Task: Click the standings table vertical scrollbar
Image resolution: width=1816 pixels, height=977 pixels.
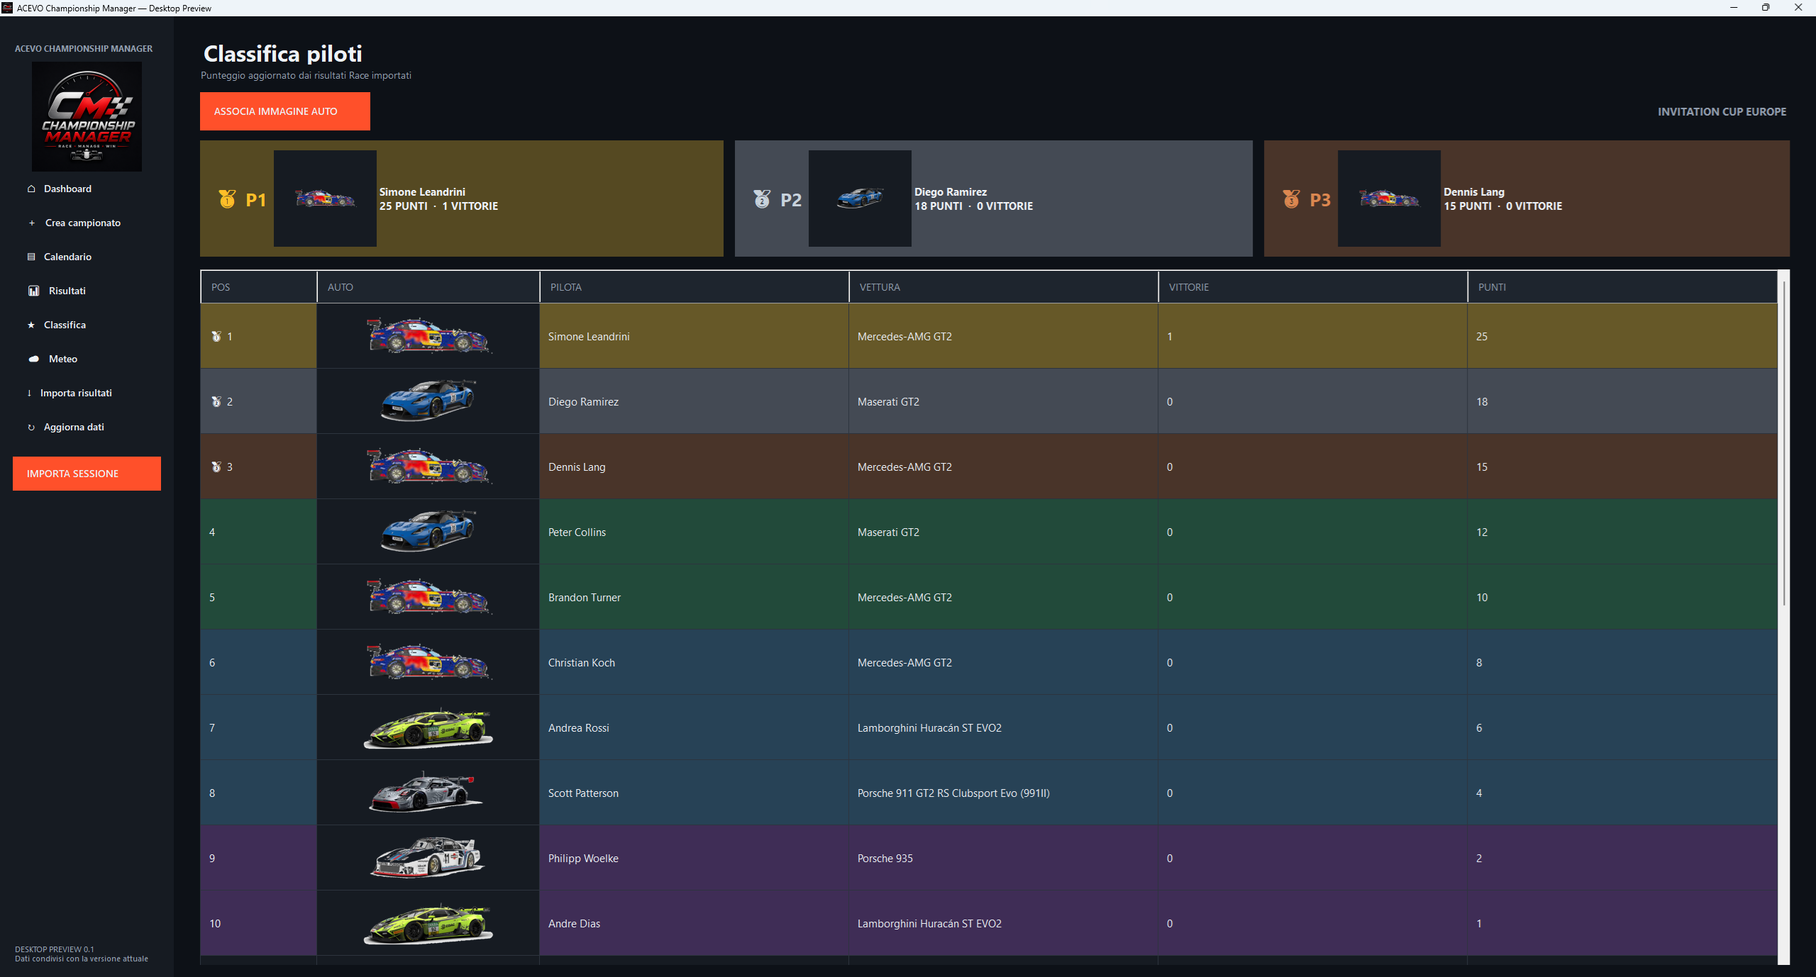Action: pyautogui.click(x=1783, y=443)
